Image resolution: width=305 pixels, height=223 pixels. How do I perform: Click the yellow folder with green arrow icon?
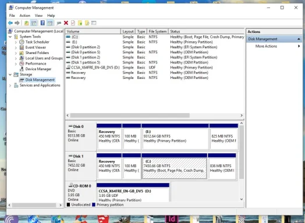pos(80,23)
